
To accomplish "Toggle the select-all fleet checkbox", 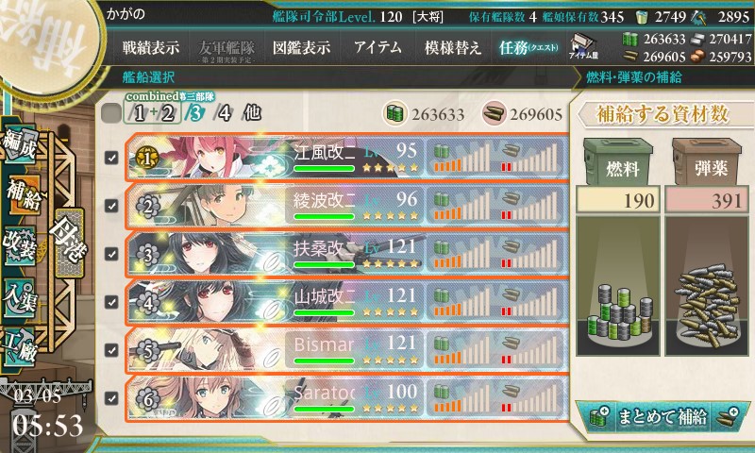I will tap(111, 113).
